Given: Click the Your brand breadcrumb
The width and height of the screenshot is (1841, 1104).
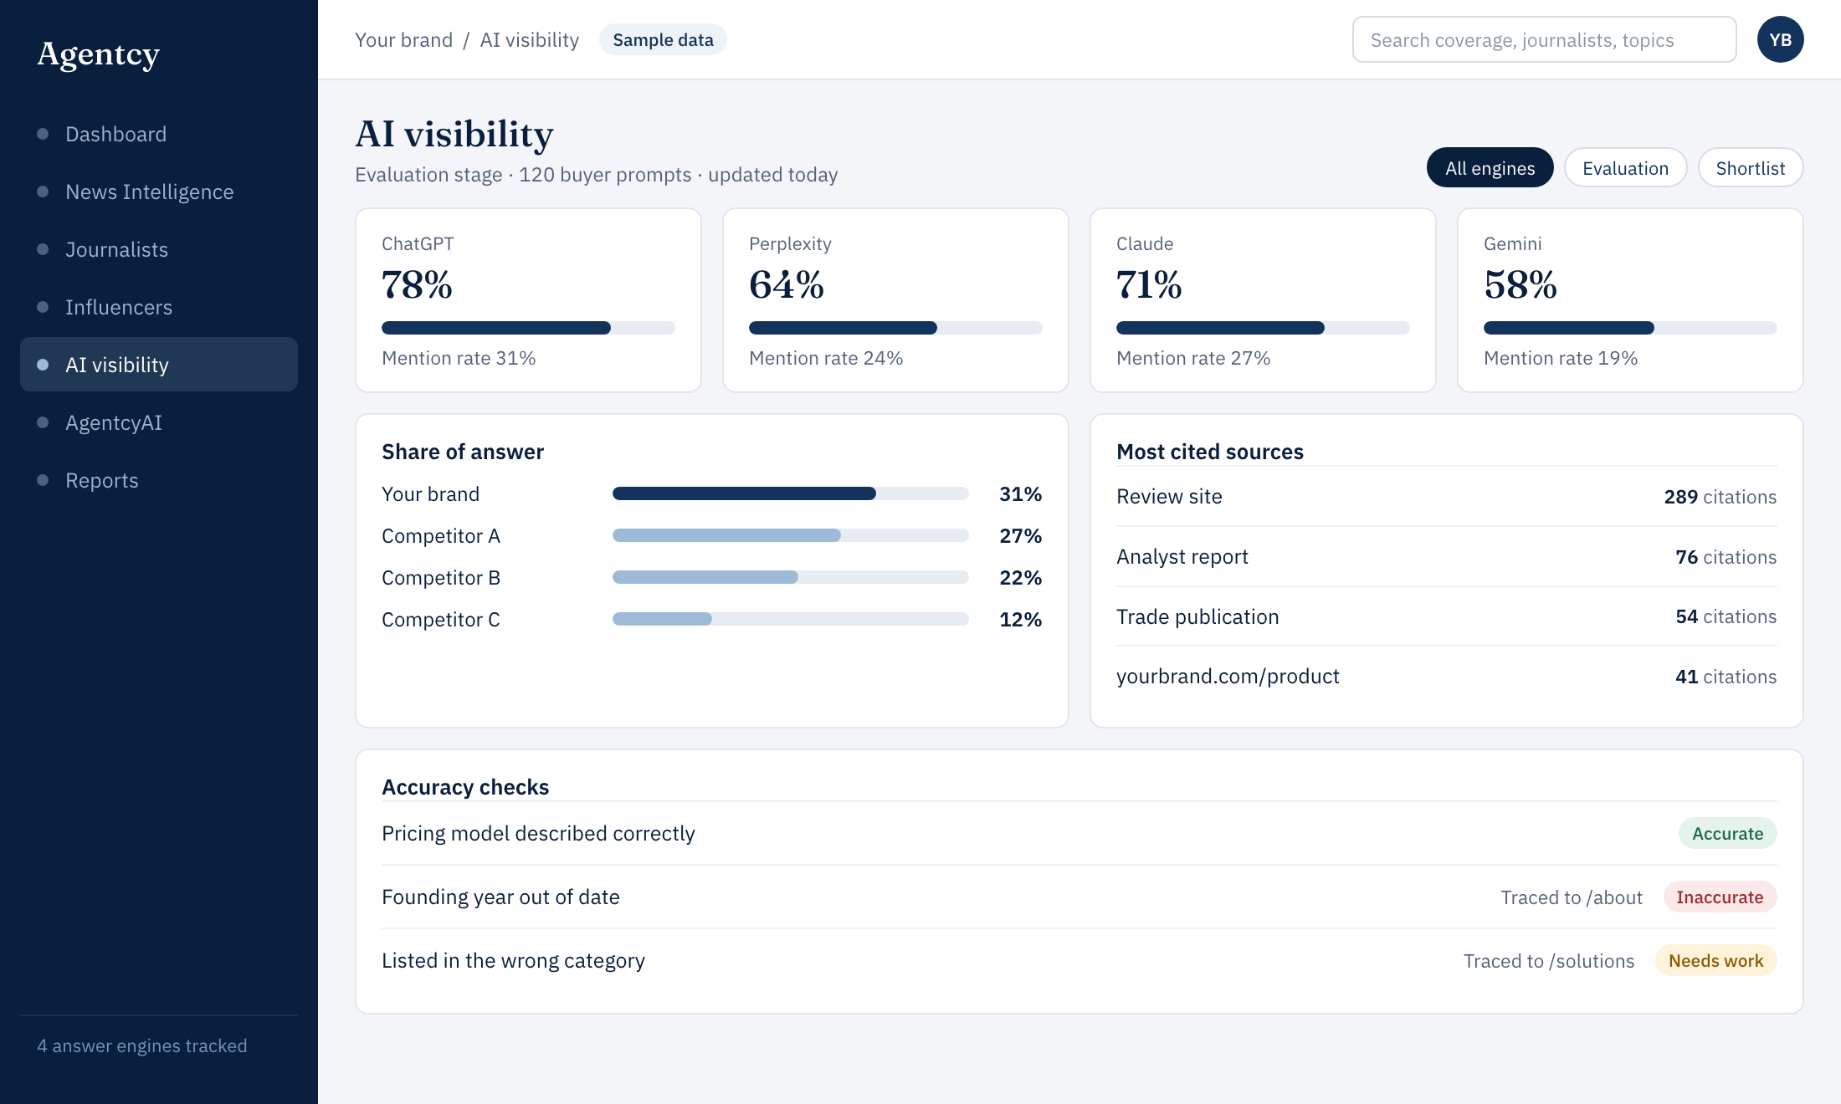Looking at the screenshot, I should (x=403, y=40).
